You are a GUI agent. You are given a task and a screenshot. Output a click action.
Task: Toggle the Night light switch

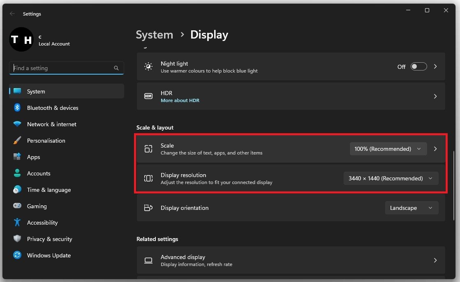click(418, 67)
